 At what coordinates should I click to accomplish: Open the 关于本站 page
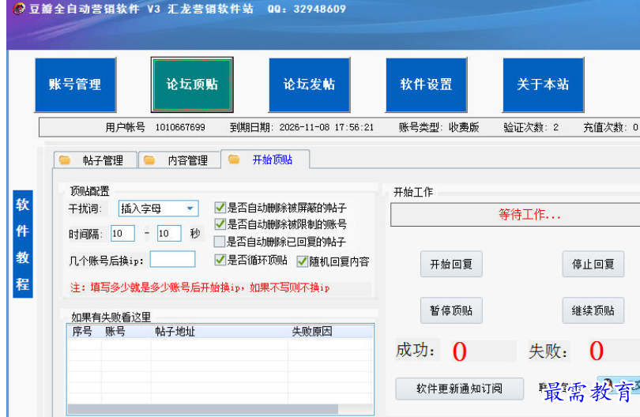(x=543, y=85)
